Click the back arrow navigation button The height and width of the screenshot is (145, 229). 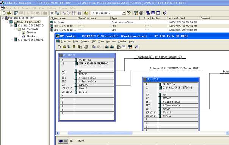click(61, 141)
